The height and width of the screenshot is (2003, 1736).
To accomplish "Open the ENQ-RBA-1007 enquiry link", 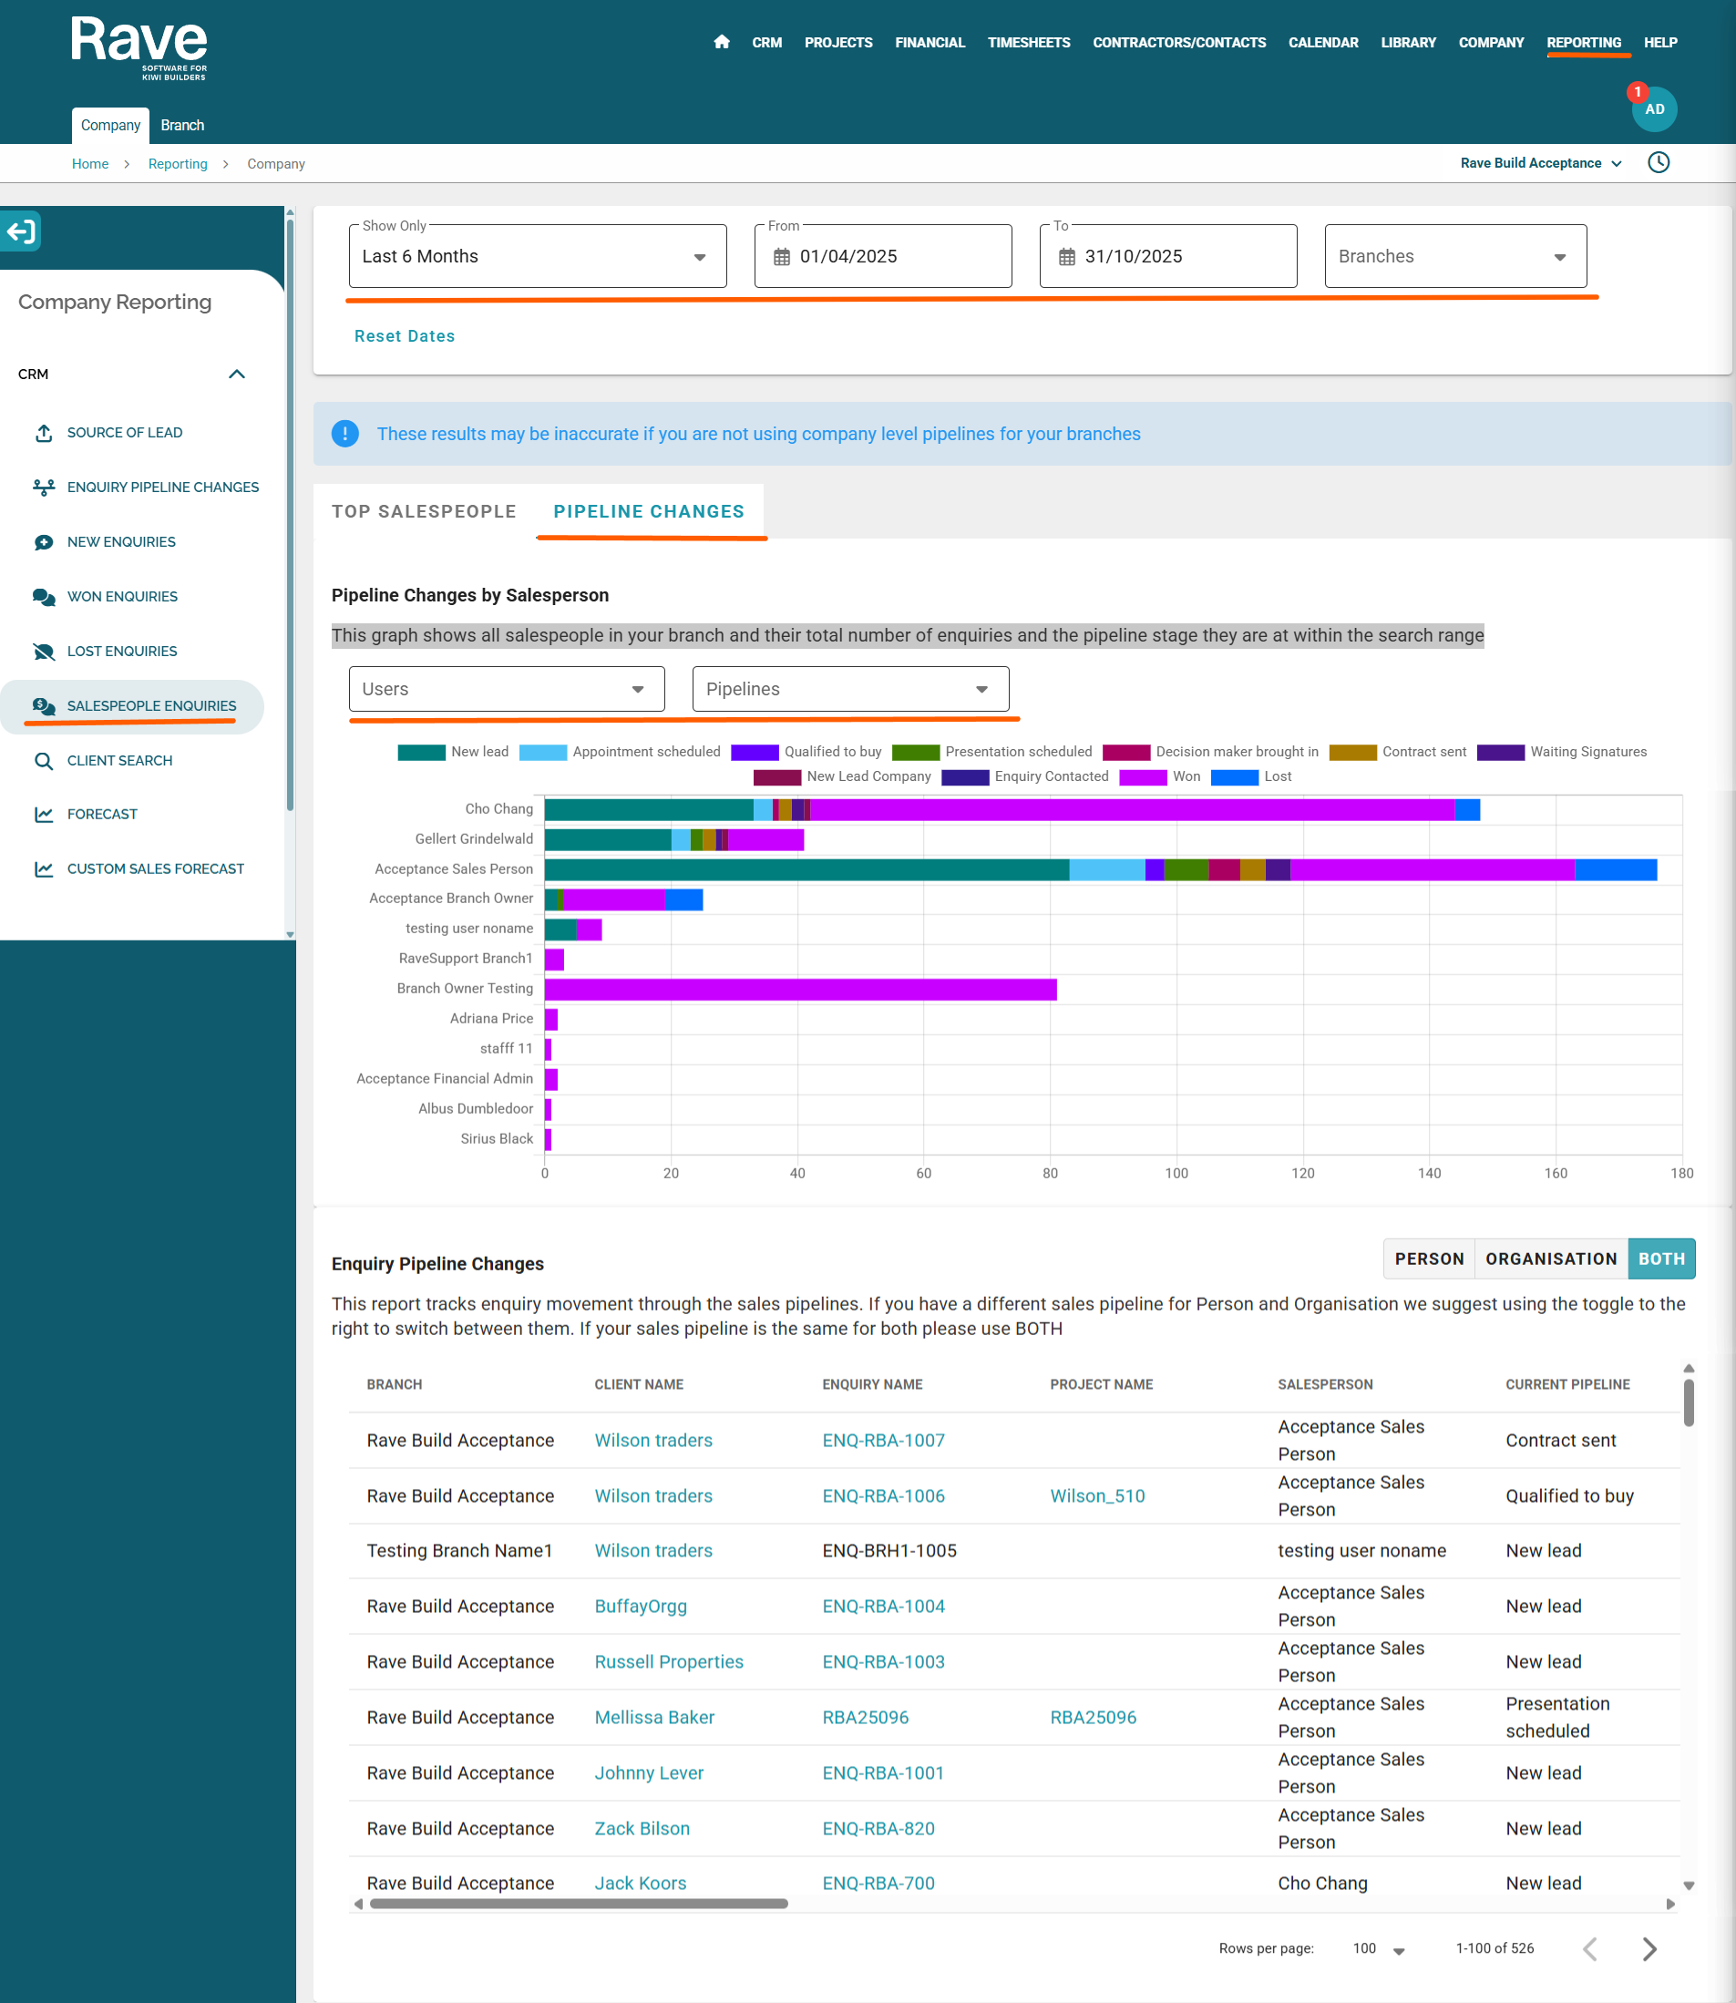I will 882,1440.
